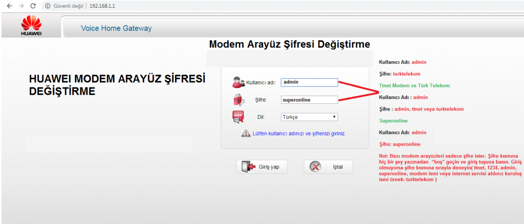
Task: Click the green 'Superonline' heading
Action: click(394, 121)
